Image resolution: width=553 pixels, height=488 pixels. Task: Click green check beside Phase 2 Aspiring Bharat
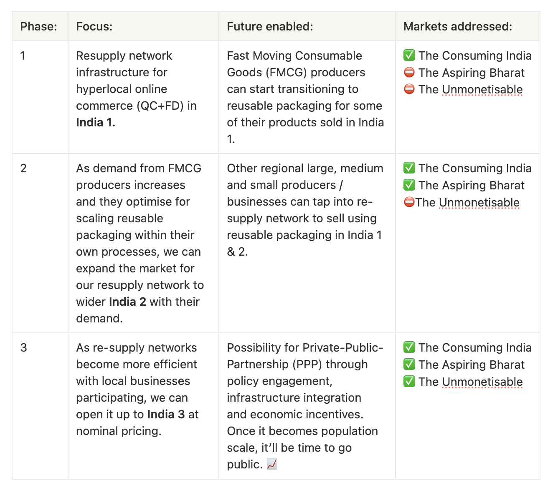pos(409,185)
